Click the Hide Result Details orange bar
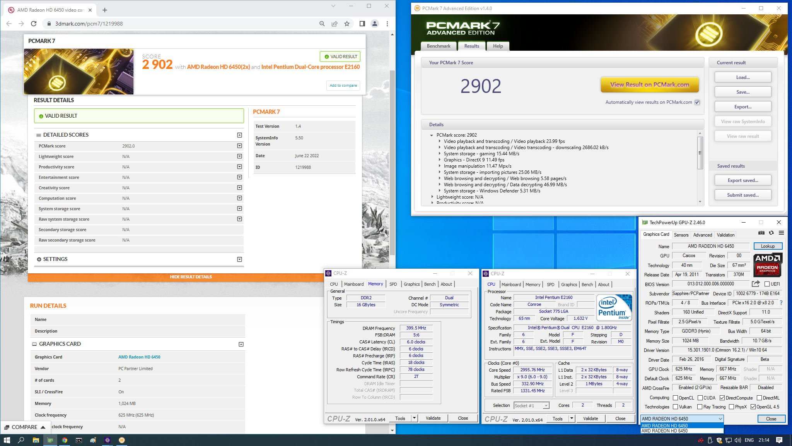792x446 pixels. click(x=191, y=277)
